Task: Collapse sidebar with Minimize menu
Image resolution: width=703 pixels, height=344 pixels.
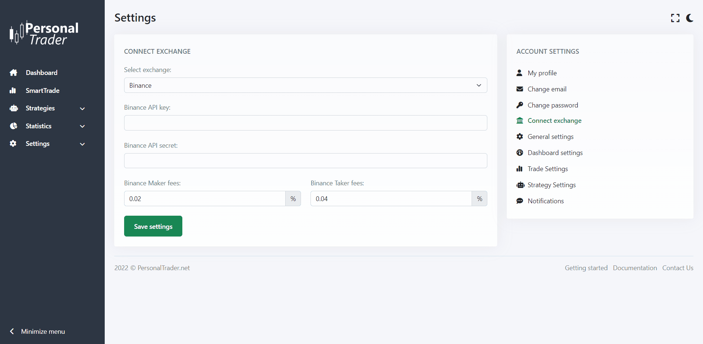Action: pos(37,332)
